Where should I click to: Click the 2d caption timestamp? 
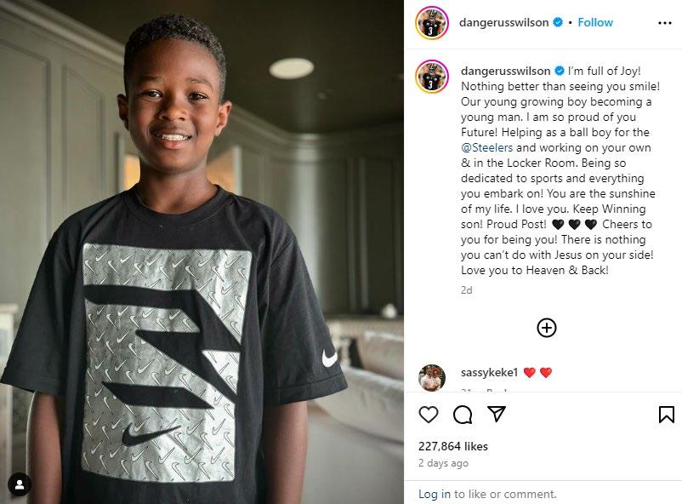pyautogui.click(x=466, y=290)
